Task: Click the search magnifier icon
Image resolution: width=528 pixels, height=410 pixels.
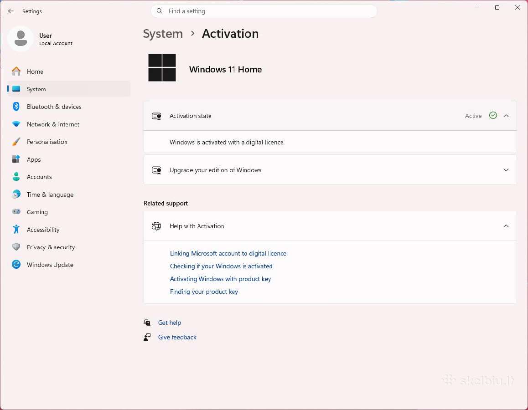Action: (x=160, y=11)
